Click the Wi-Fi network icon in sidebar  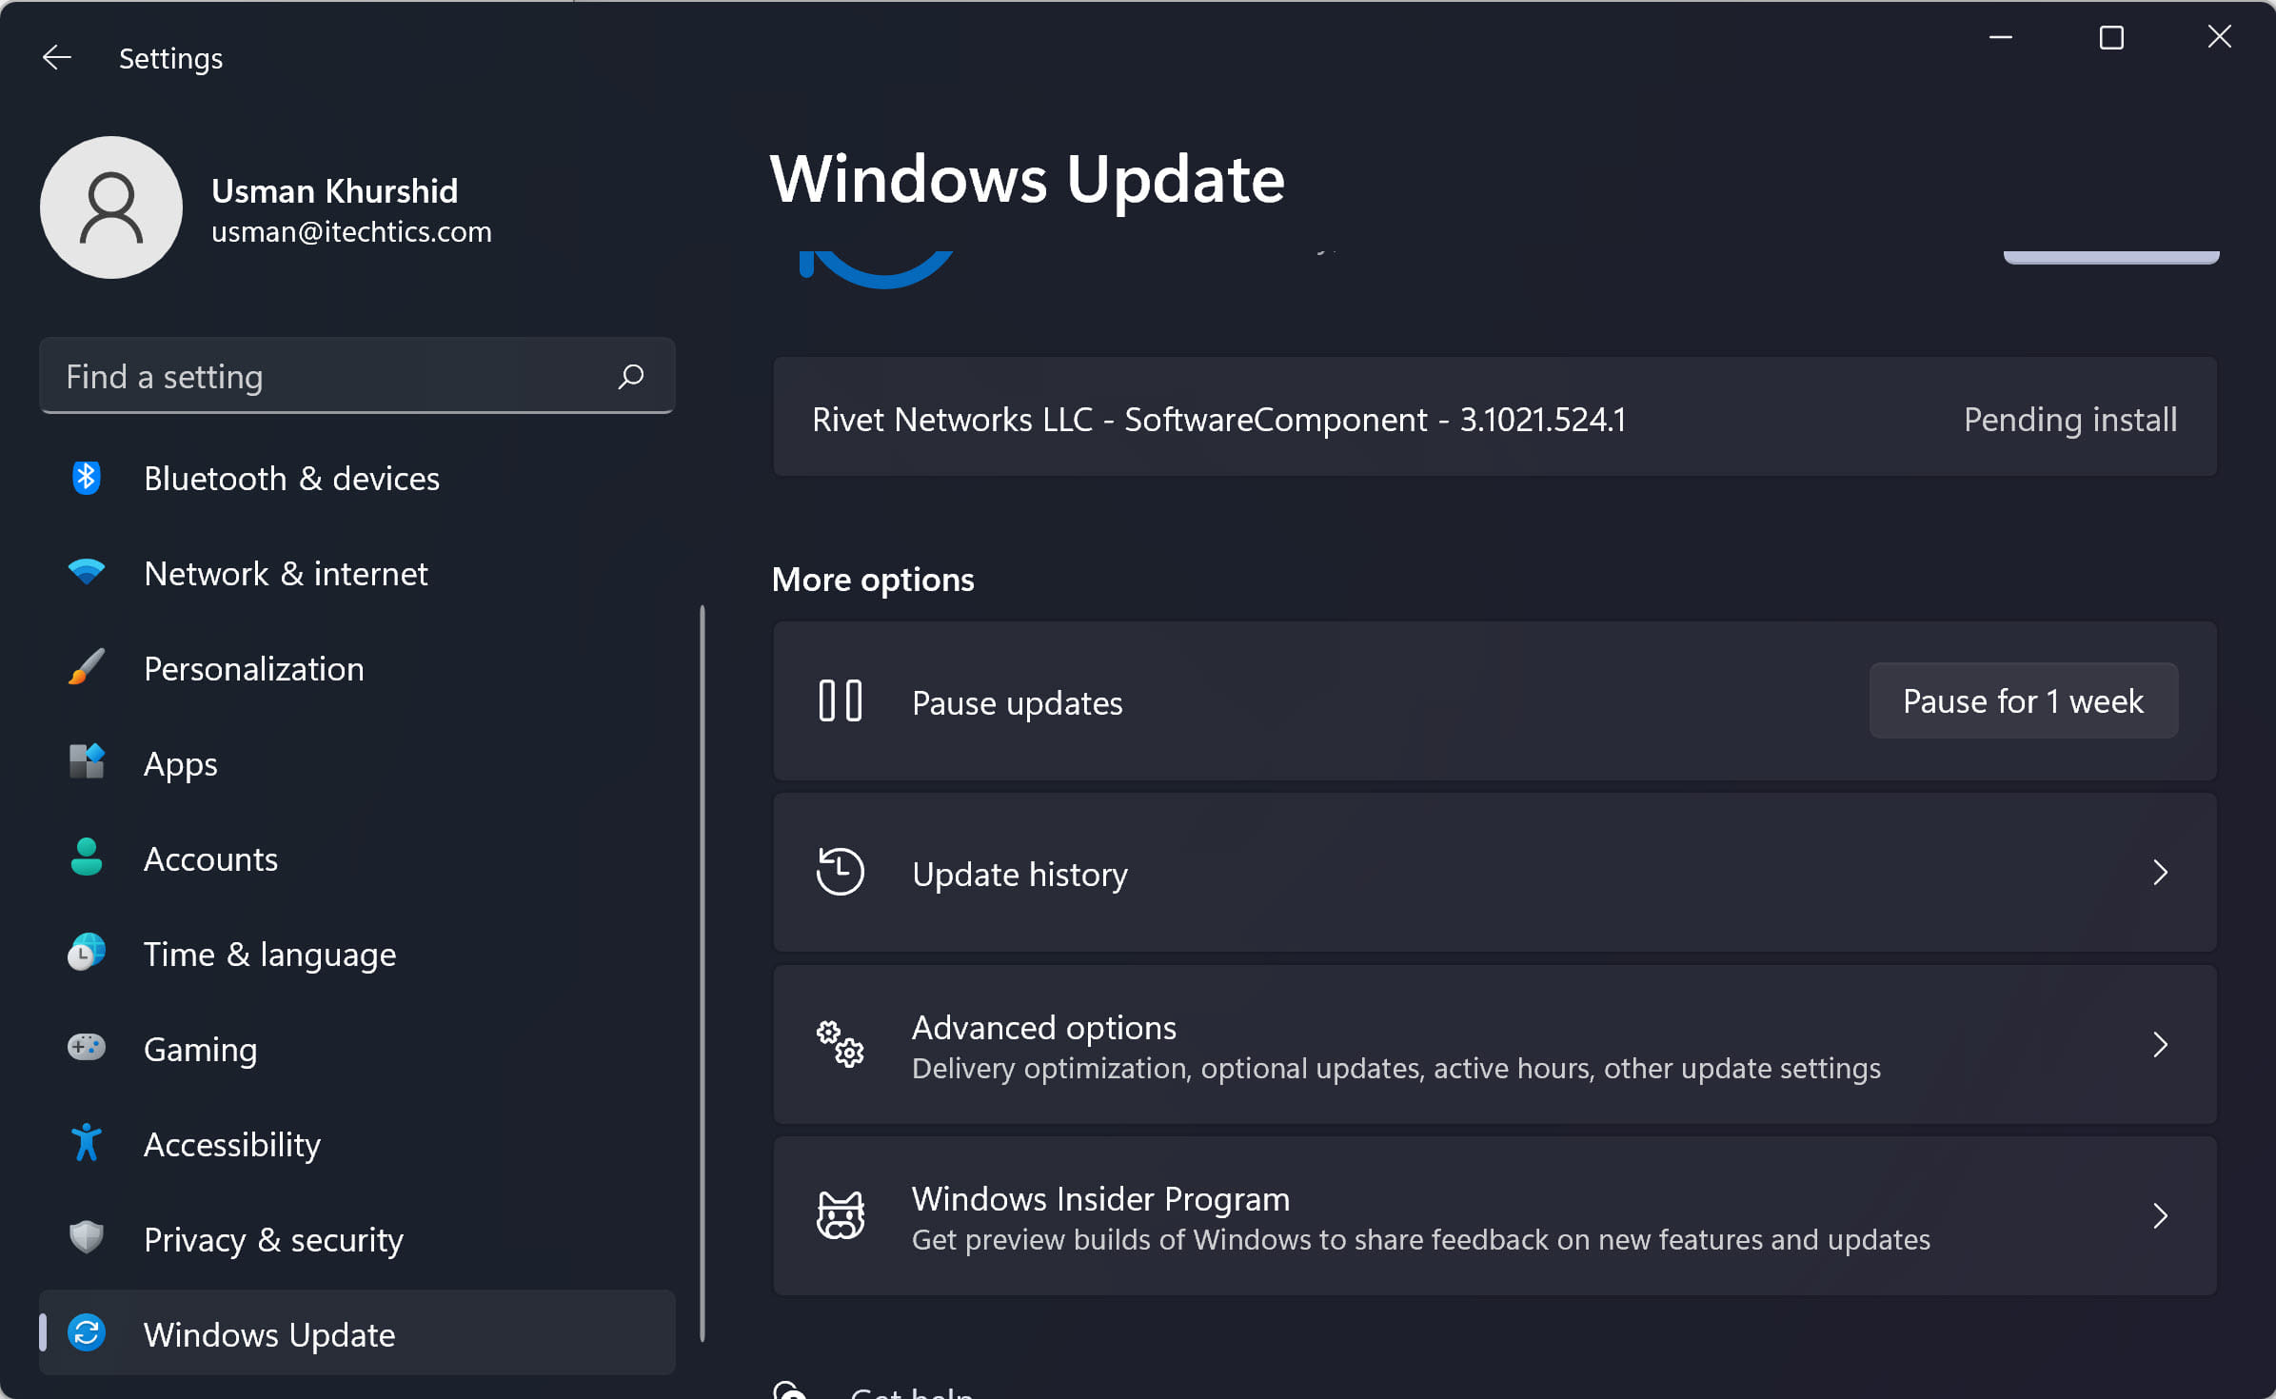87,573
